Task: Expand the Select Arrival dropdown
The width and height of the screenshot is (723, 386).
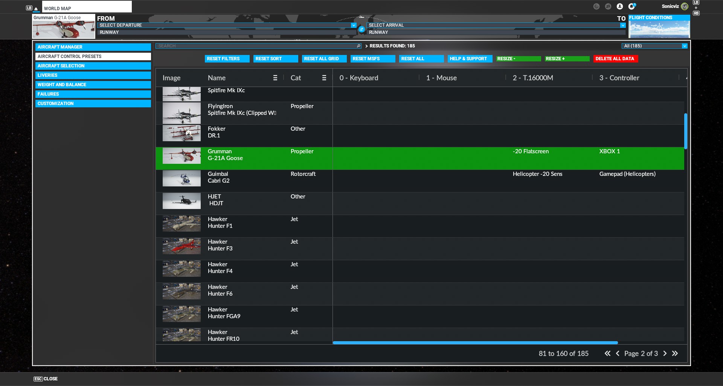Action: (x=622, y=25)
